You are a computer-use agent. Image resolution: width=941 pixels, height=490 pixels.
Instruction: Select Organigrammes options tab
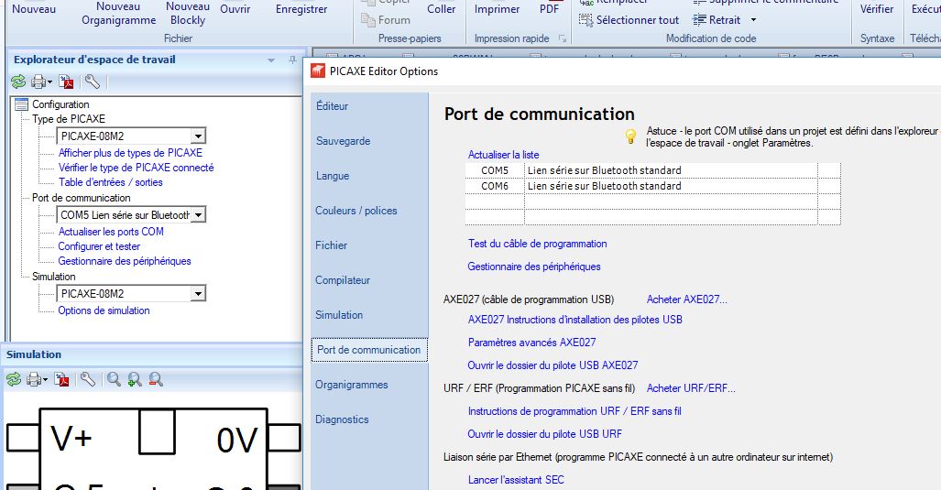[x=352, y=385]
